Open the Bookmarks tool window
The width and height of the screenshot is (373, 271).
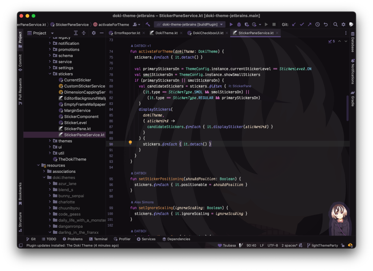[x=20, y=194]
